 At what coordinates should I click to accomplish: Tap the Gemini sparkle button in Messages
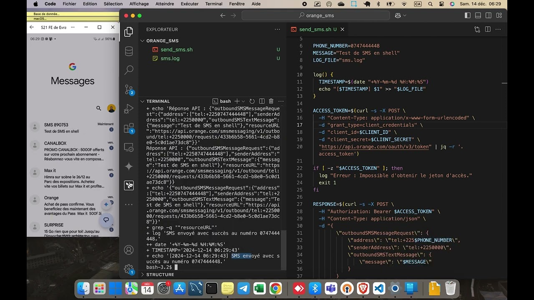coord(106,204)
